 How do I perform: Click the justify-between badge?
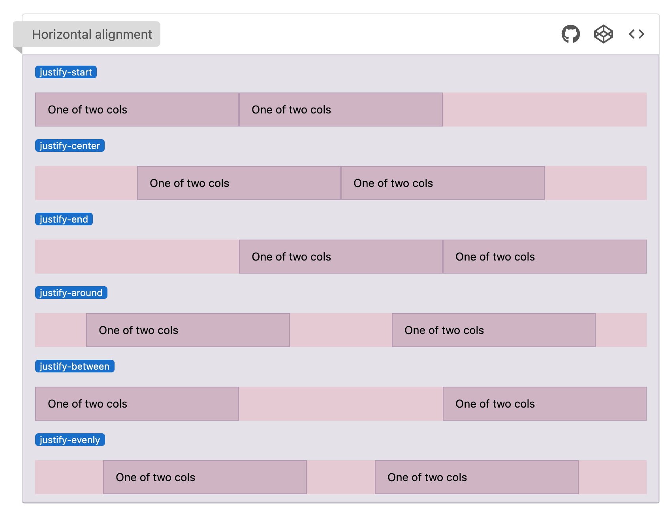[x=75, y=366]
